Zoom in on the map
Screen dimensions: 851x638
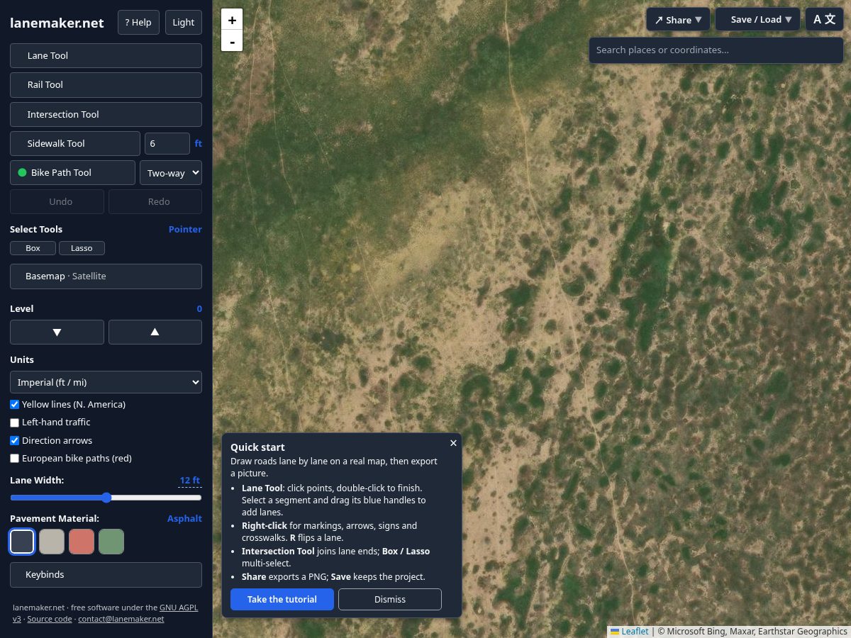pyautogui.click(x=232, y=20)
